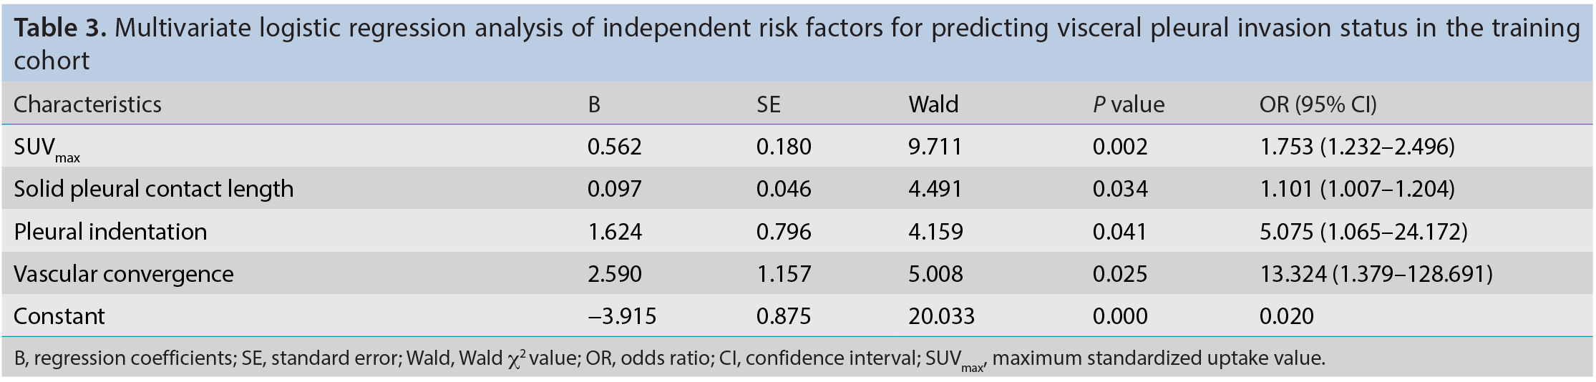Click the Table 3 title text

[797, 44]
